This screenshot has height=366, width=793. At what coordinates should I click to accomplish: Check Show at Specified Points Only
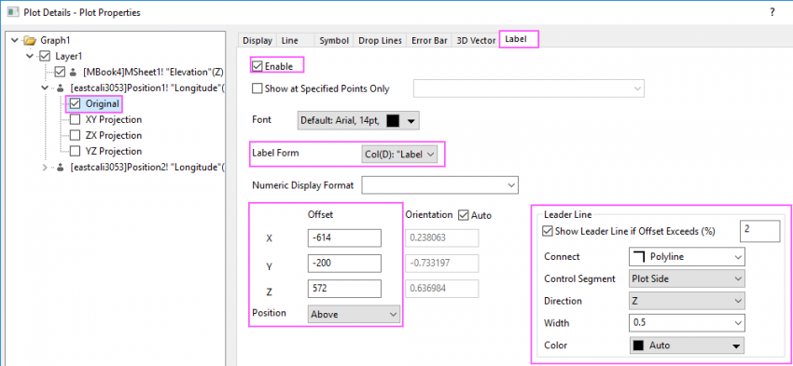257,88
